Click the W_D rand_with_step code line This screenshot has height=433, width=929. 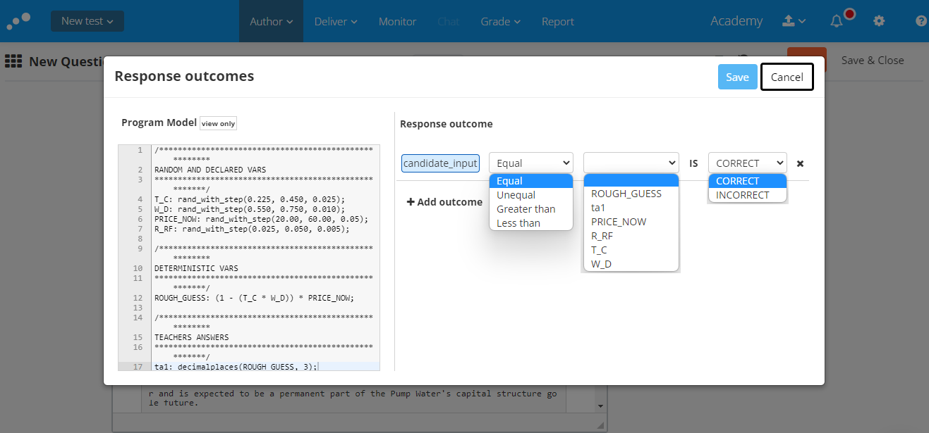(x=250, y=209)
